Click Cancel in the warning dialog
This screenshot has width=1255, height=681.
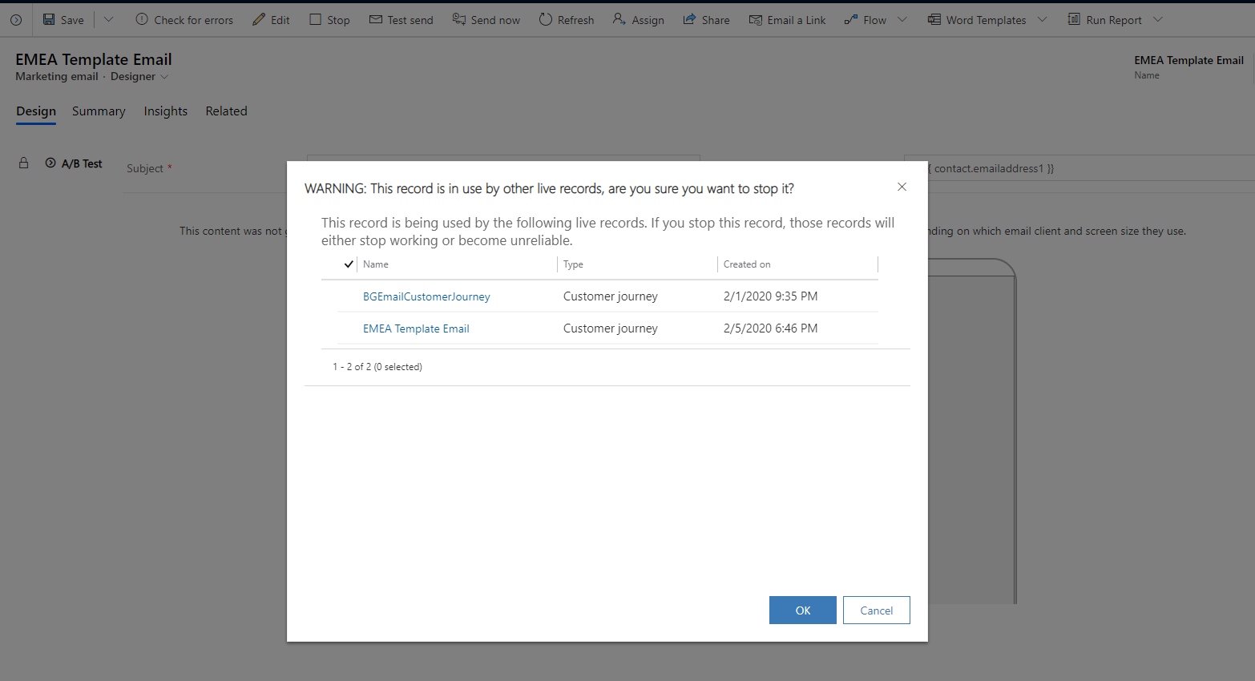(x=877, y=610)
